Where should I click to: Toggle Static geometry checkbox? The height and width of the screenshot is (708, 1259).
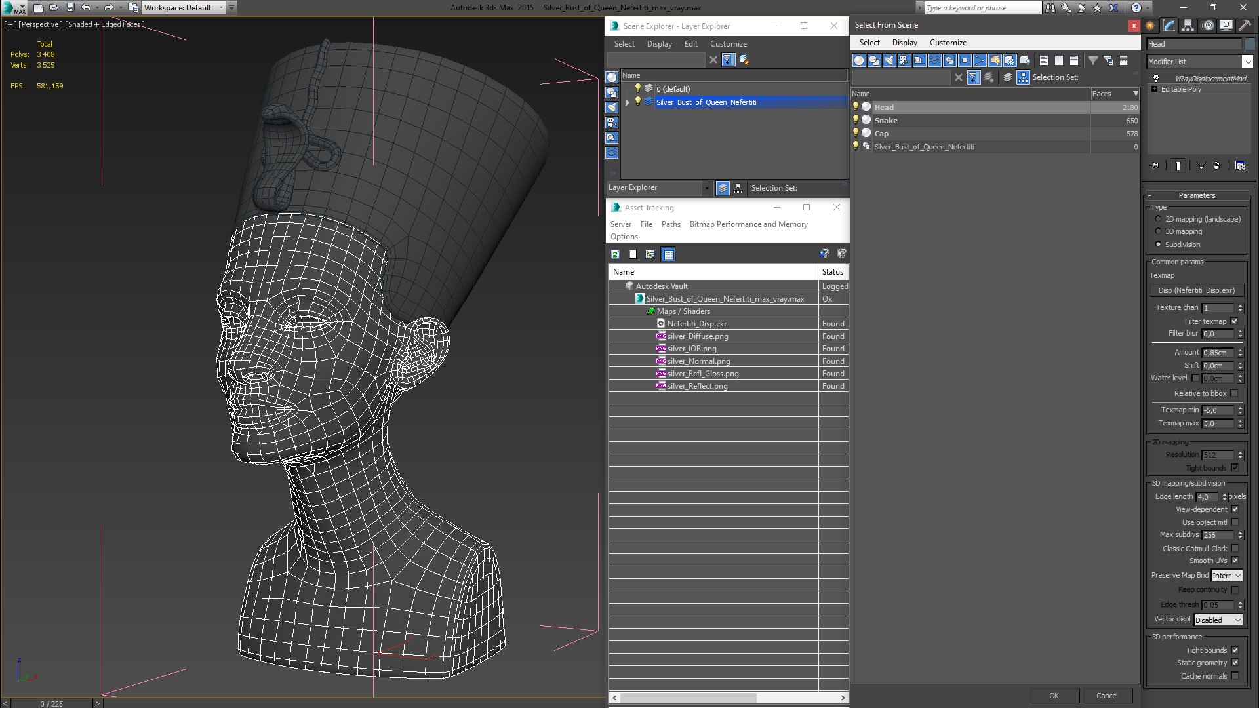1235,663
